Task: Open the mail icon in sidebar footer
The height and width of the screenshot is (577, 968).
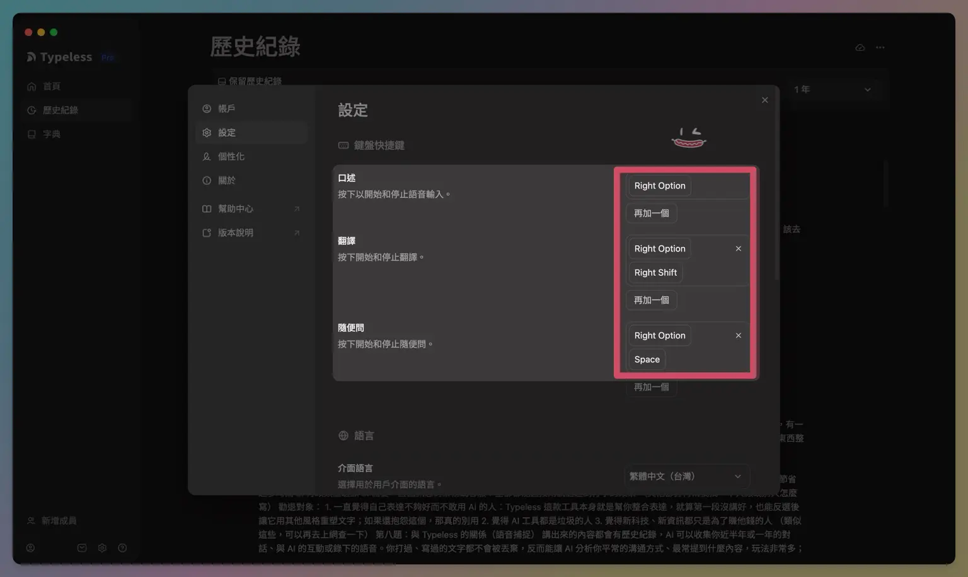Action: pos(82,548)
